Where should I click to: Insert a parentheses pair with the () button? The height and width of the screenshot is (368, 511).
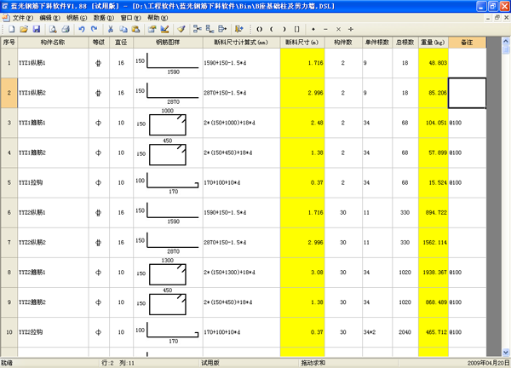[260, 29]
